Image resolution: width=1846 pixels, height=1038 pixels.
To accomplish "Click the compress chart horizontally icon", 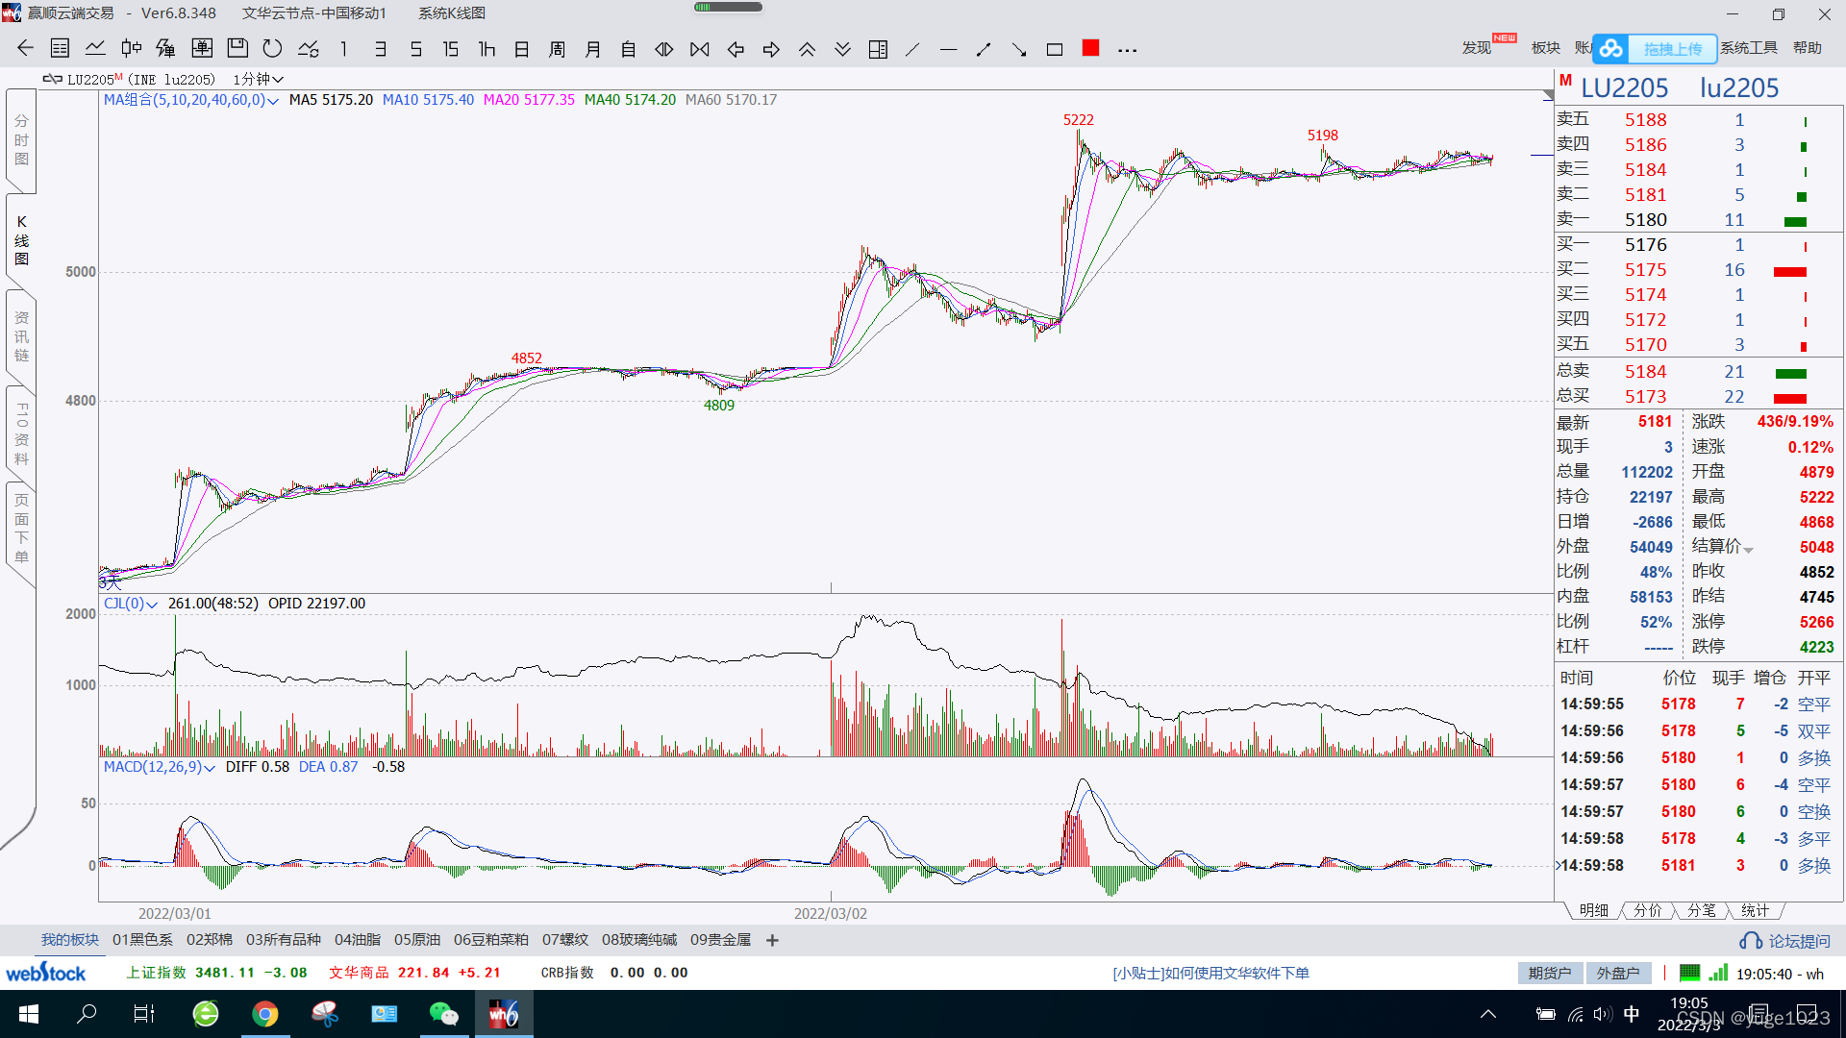I will [x=700, y=49].
